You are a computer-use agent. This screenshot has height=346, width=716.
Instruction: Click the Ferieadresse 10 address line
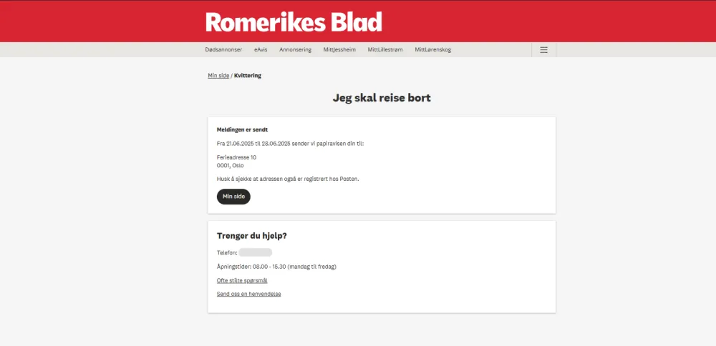pyautogui.click(x=236, y=157)
